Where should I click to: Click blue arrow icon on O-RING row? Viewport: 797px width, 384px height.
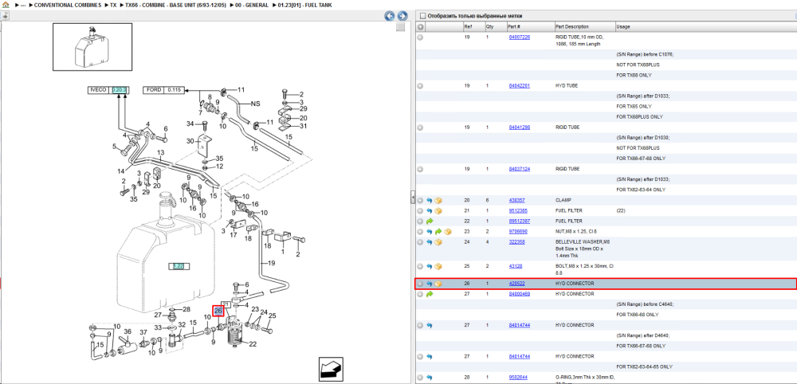pos(429,378)
